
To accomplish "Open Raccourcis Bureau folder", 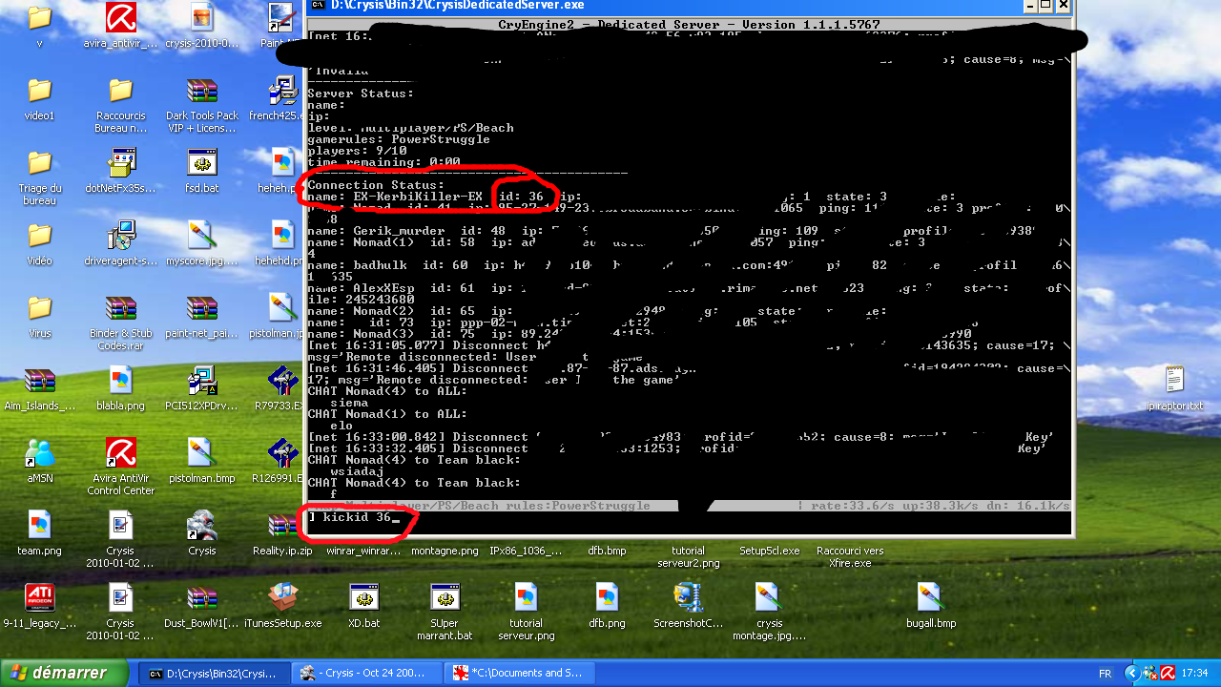I will tap(120, 91).
